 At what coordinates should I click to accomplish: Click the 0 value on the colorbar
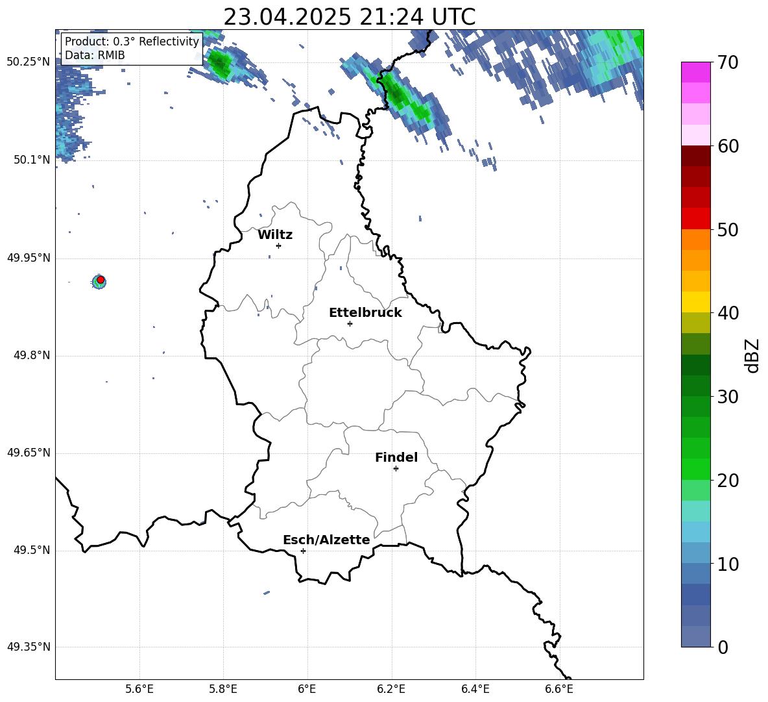click(723, 647)
